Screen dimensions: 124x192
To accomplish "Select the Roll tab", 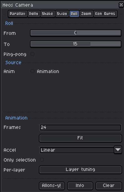I will pyautogui.click(x=74, y=14).
